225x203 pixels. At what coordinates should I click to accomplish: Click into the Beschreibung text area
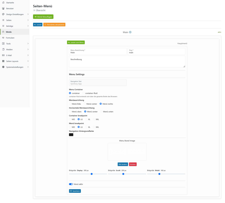[x=127, y=62]
